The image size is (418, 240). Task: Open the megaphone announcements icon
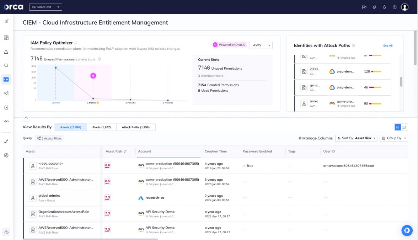374,7
